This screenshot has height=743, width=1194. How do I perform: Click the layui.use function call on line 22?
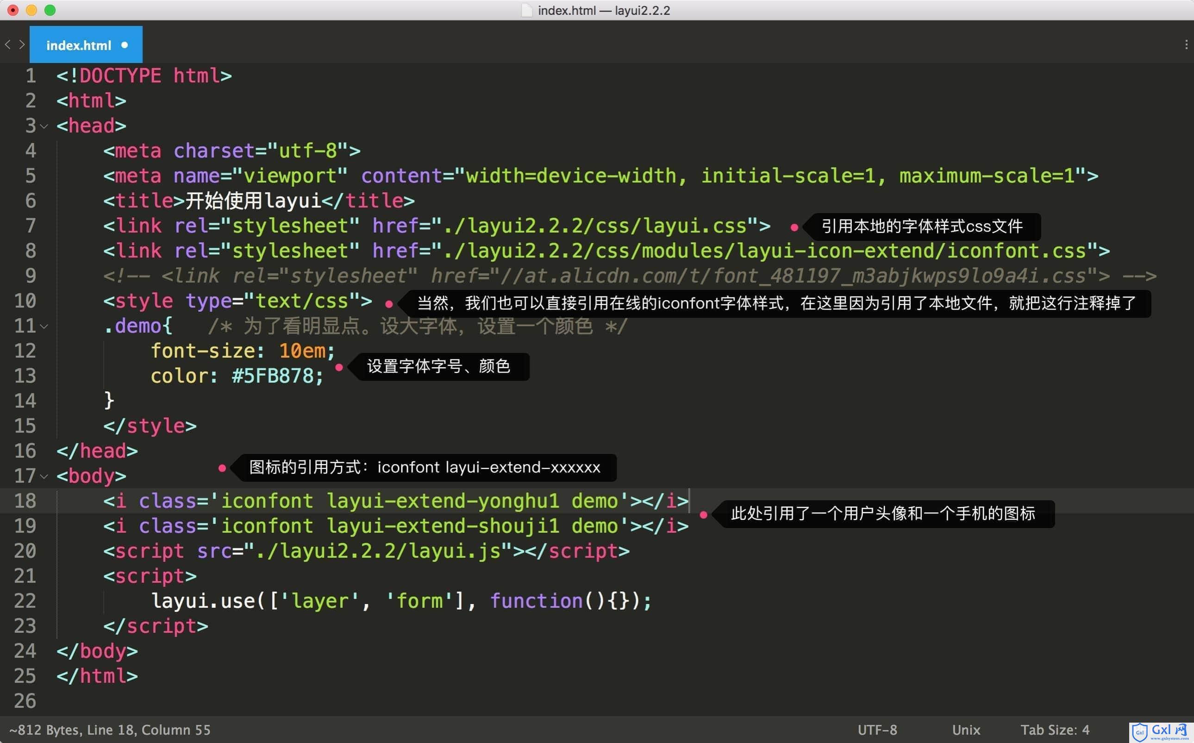coord(401,601)
